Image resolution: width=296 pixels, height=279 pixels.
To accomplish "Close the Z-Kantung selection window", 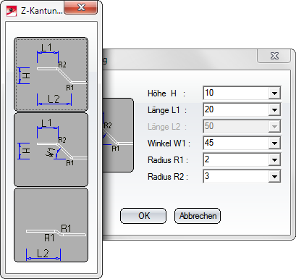I will tap(81, 7).
